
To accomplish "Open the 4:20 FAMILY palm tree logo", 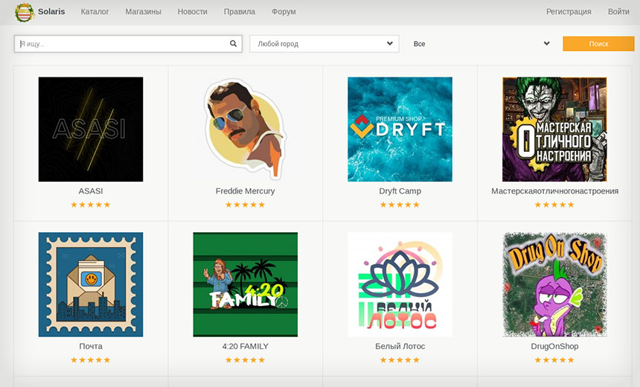I will [245, 284].
